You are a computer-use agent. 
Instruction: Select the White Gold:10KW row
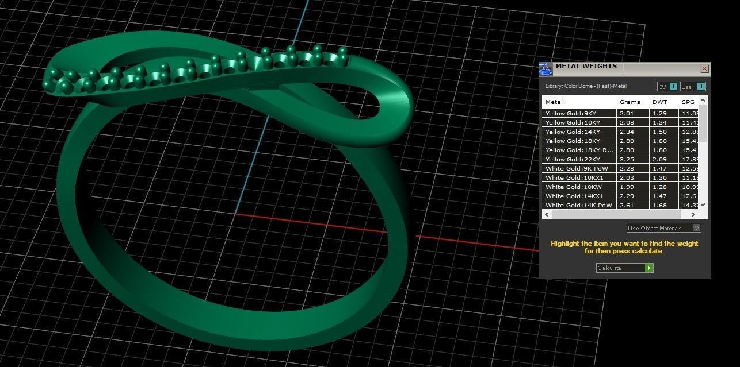point(621,187)
